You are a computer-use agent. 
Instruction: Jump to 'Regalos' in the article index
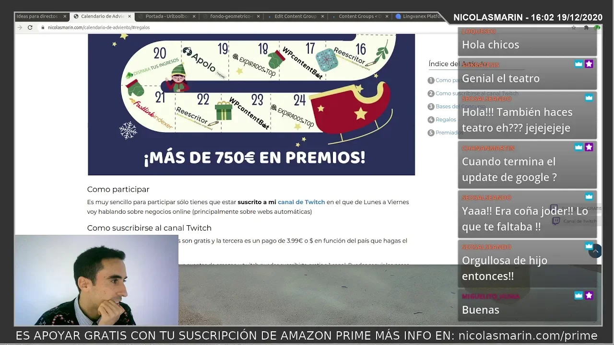point(446,120)
